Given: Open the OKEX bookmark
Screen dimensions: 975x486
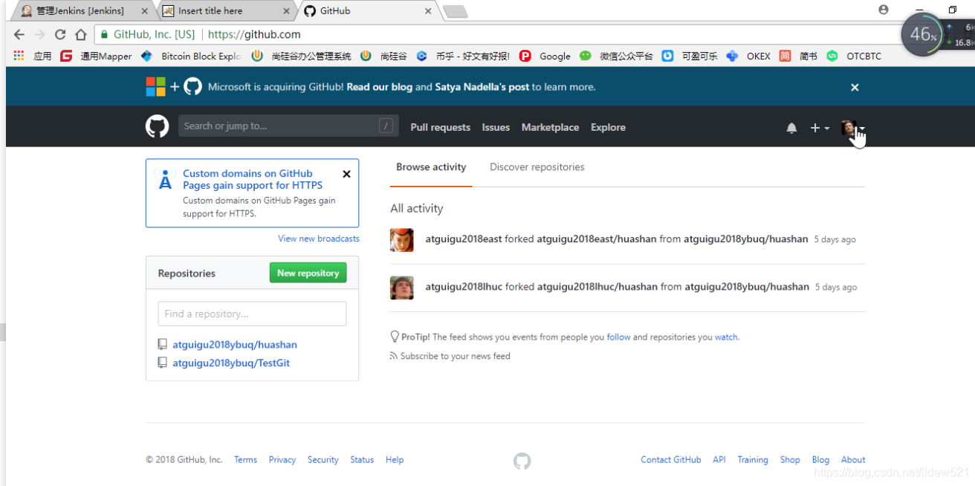Looking at the screenshot, I should pyautogui.click(x=749, y=56).
